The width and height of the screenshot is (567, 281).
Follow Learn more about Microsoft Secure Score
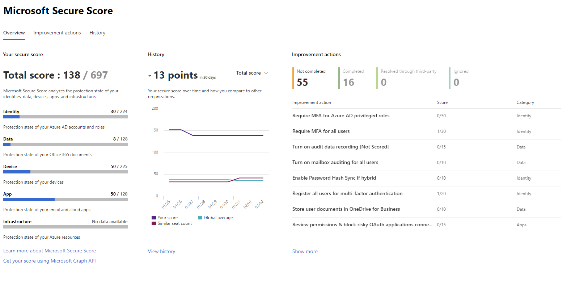click(x=49, y=251)
